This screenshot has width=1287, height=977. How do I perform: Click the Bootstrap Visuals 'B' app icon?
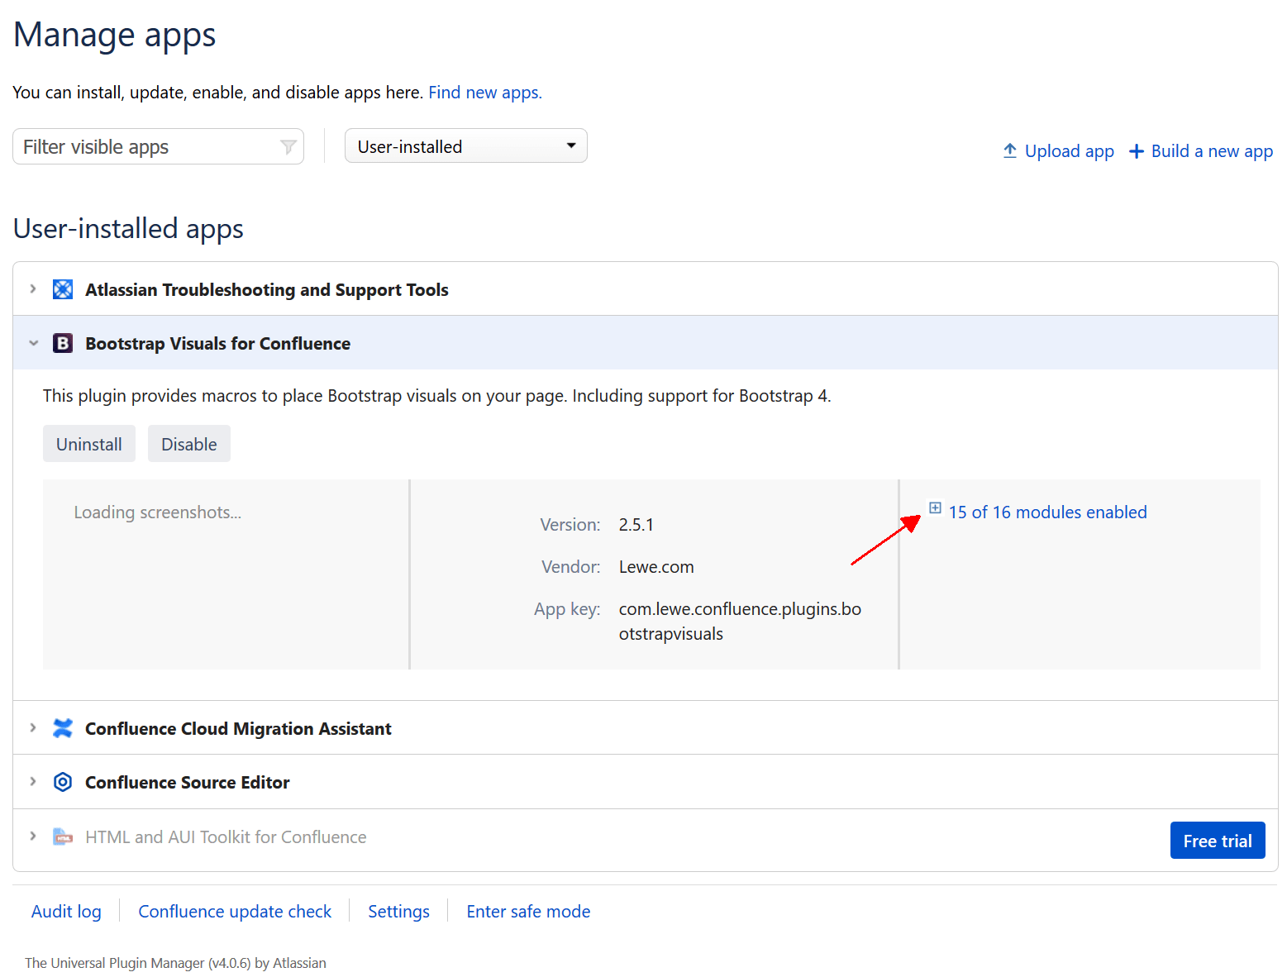coord(63,343)
